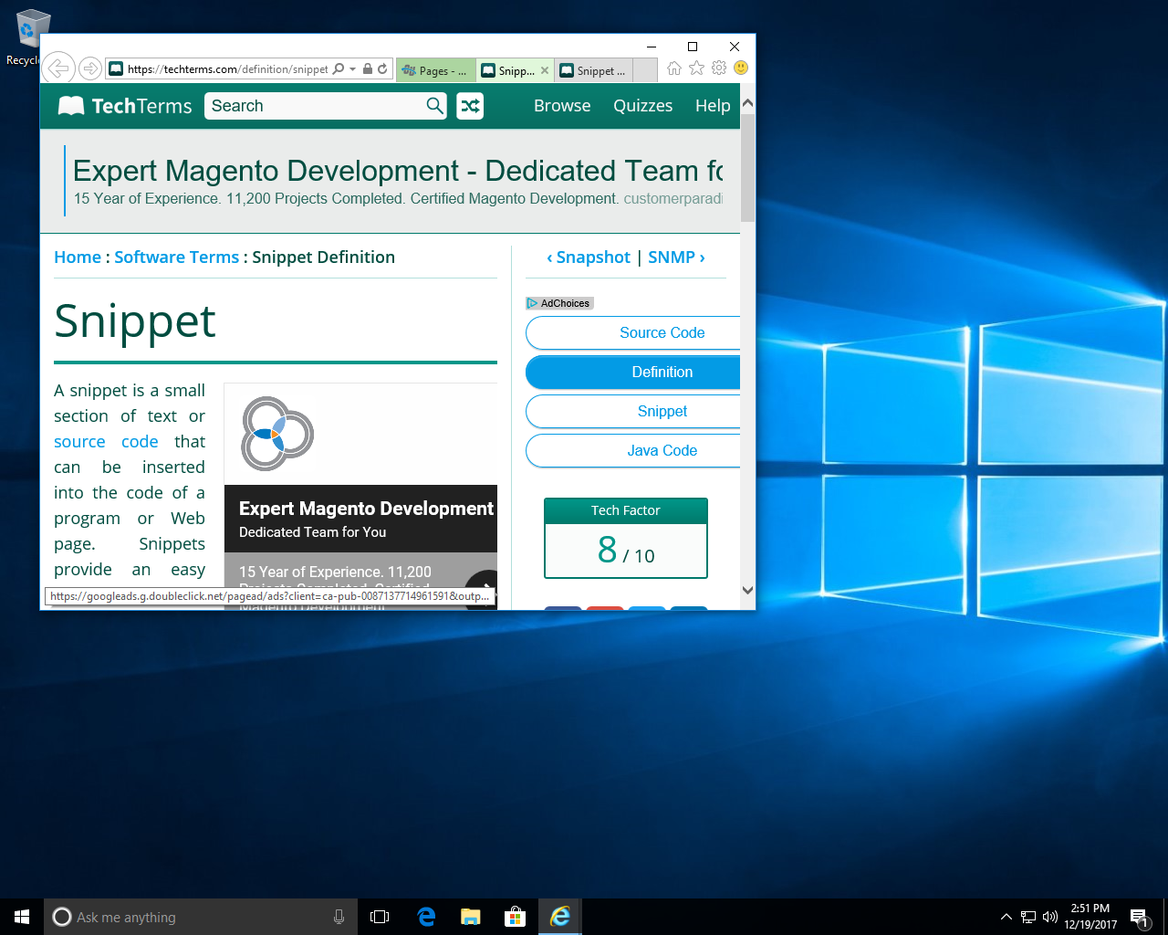Click the page scrollbar up arrow

click(x=747, y=102)
